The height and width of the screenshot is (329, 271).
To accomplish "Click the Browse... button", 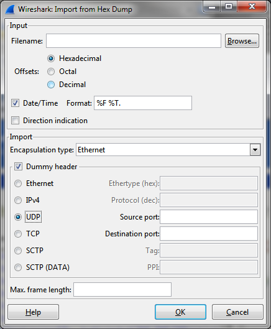I will coord(242,41).
